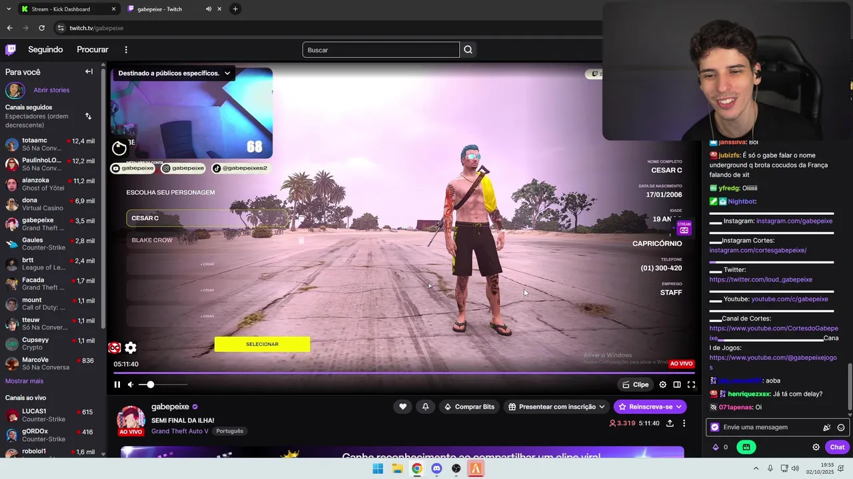The height and width of the screenshot is (479, 853).
Task: Seek on the stream progress bar
Action: (x=404, y=373)
